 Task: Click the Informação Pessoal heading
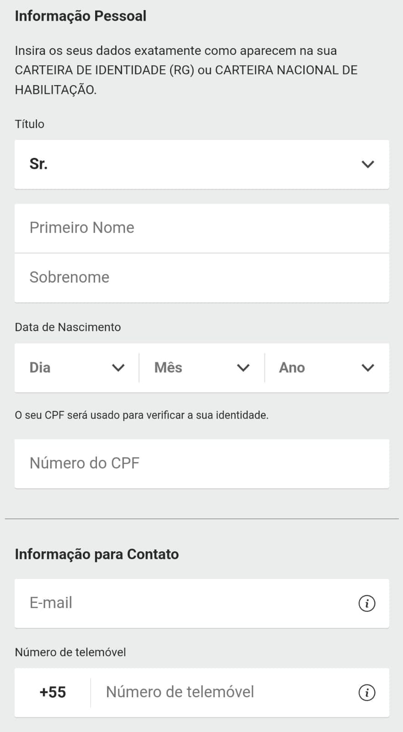click(x=81, y=16)
